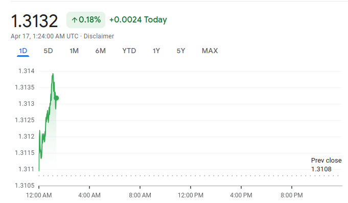This screenshot has width=348, height=203.
Task: Click the 4:00 AM axis tick label
Action: coord(89,195)
